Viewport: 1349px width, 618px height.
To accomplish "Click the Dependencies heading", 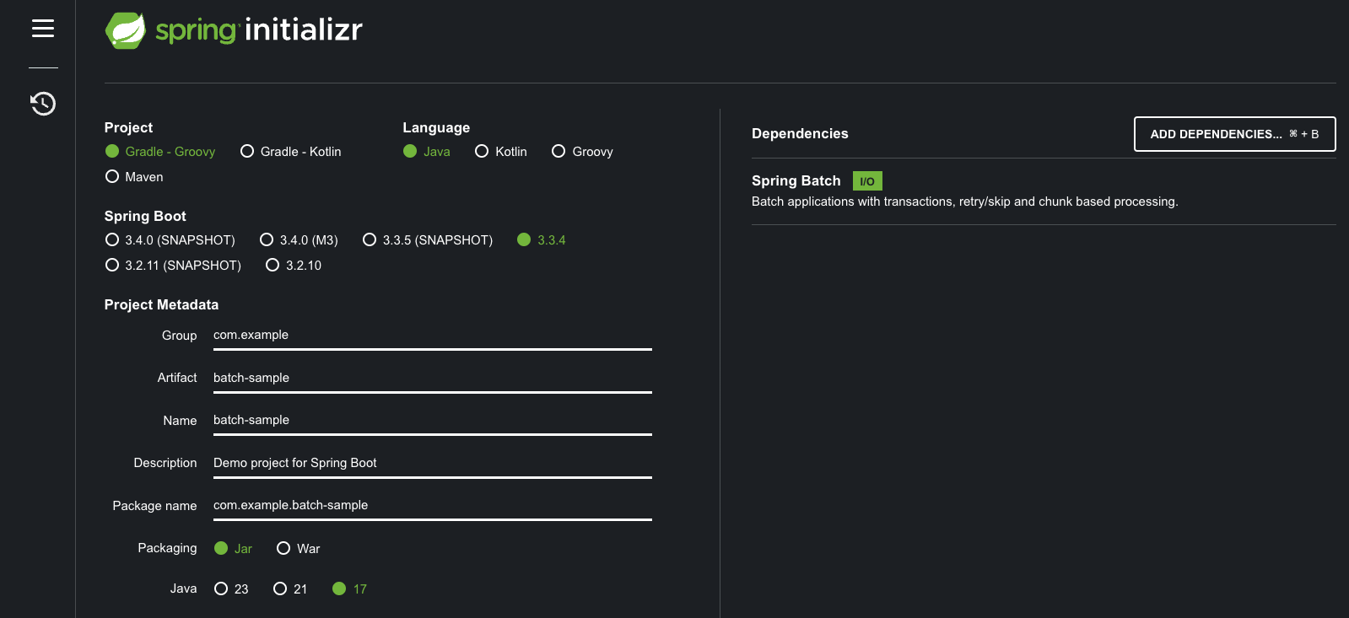I will click(x=800, y=134).
